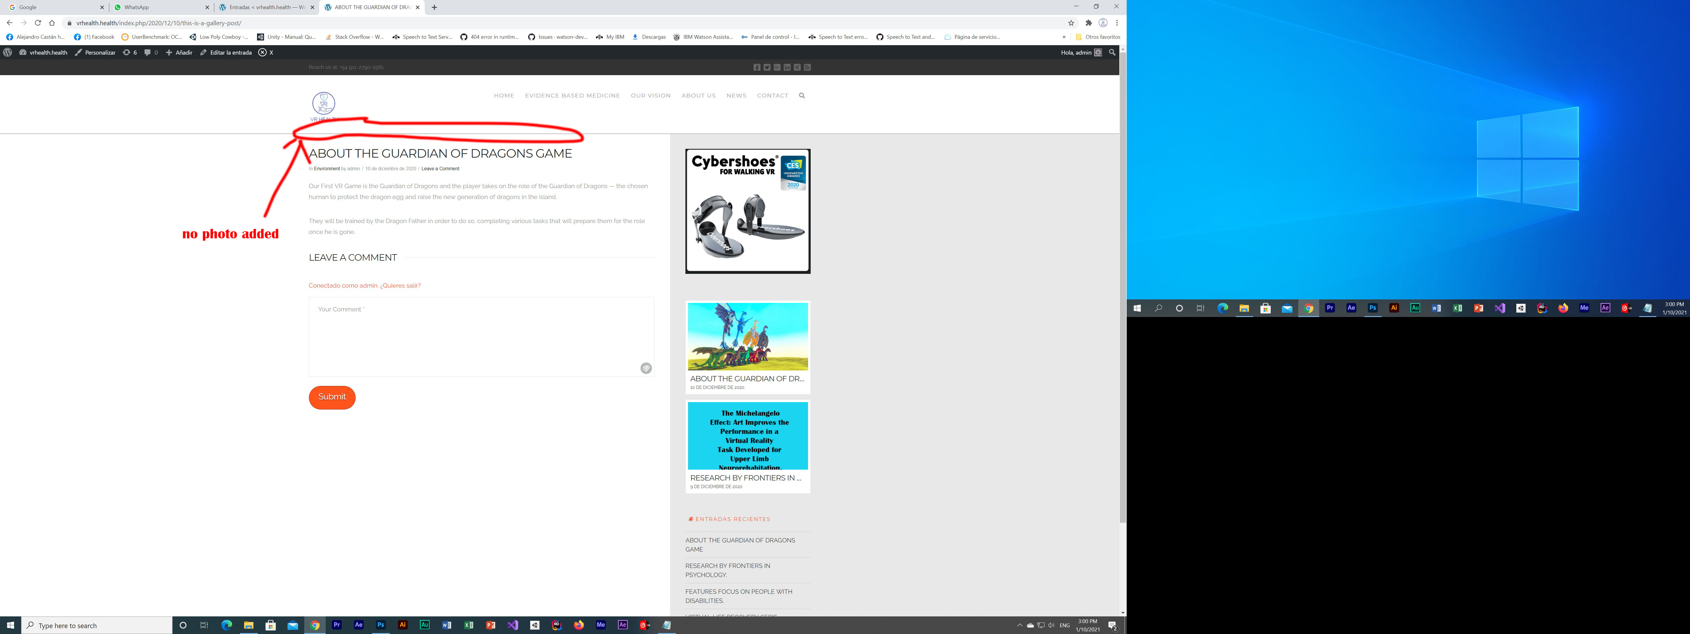The image size is (1690, 634).
Task: Open the Xing social icon in the site header
Action: point(797,68)
